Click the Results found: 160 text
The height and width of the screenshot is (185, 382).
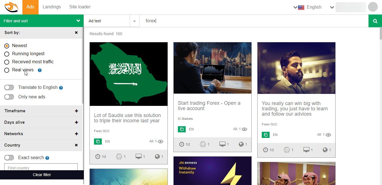click(106, 34)
